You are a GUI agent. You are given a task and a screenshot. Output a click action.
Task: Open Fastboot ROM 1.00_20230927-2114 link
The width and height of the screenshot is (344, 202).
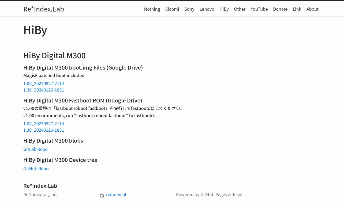click(x=44, y=124)
